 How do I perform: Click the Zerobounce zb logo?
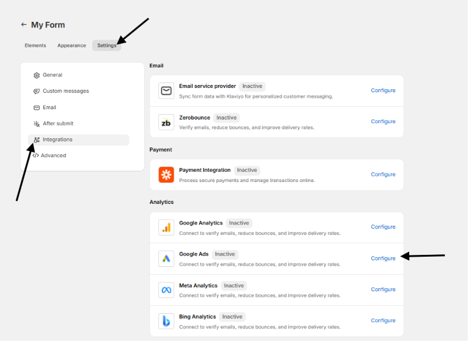(166, 122)
